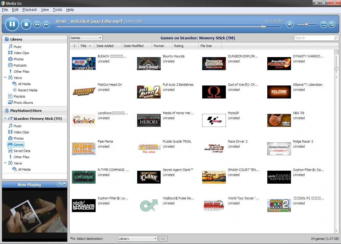Collapse the Memory Stick Views tree

(5, 163)
